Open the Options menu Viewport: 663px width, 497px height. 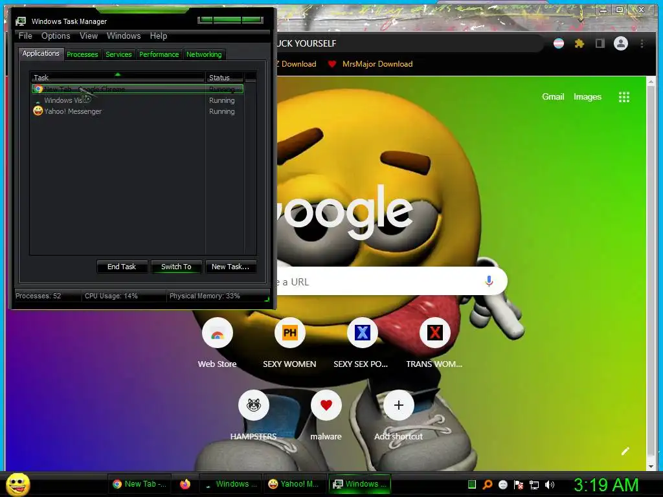[56, 36]
